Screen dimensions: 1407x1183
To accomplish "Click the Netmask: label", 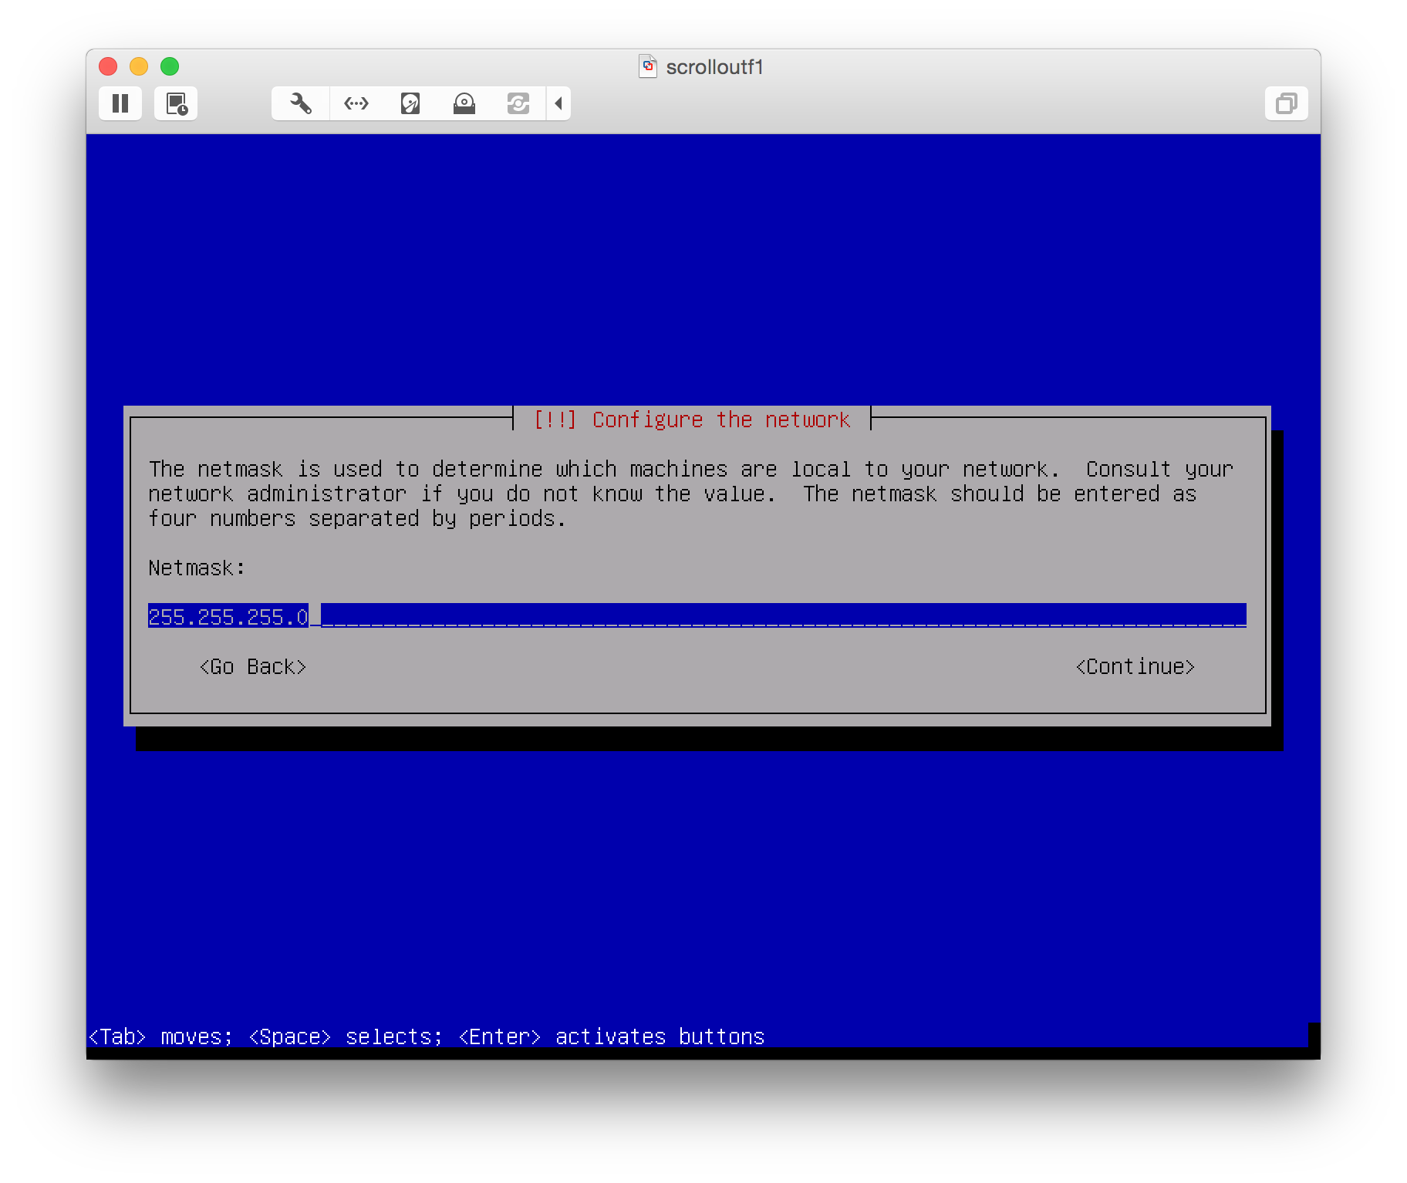I will tap(197, 568).
